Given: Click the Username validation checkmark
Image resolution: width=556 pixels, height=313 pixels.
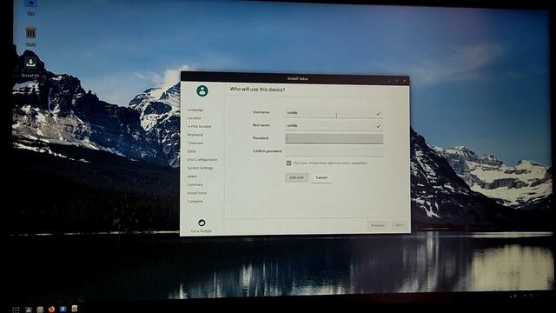Looking at the screenshot, I should click(x=378, y=114).
